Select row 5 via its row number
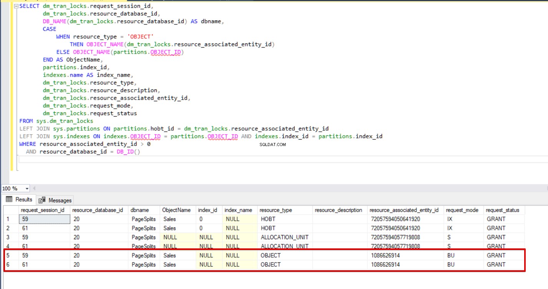This screenshot has height=289, width=548. [x=11, y=255]
